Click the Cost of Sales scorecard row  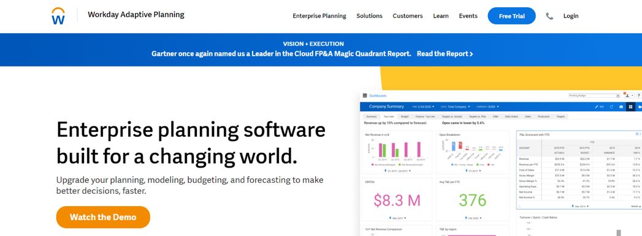tap(579, 169)
